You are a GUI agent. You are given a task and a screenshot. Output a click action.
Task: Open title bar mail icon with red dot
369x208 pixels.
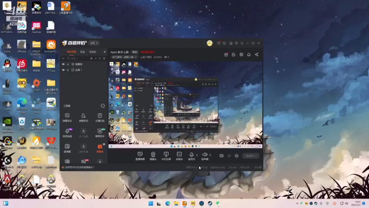pos(219,43)
